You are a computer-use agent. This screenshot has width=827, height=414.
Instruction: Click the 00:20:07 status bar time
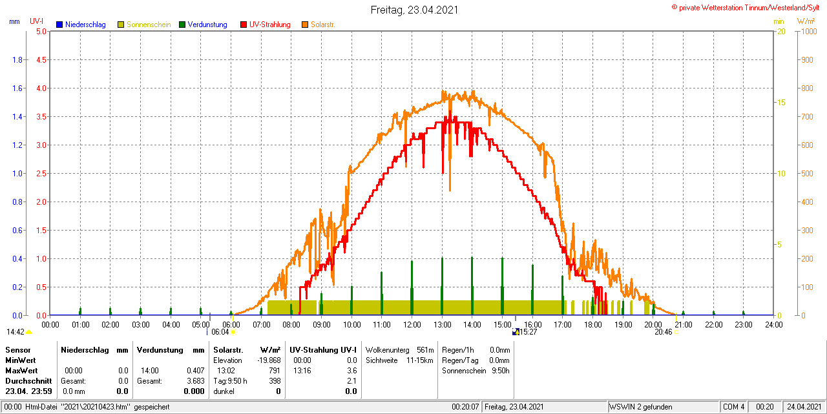[465, 407]
